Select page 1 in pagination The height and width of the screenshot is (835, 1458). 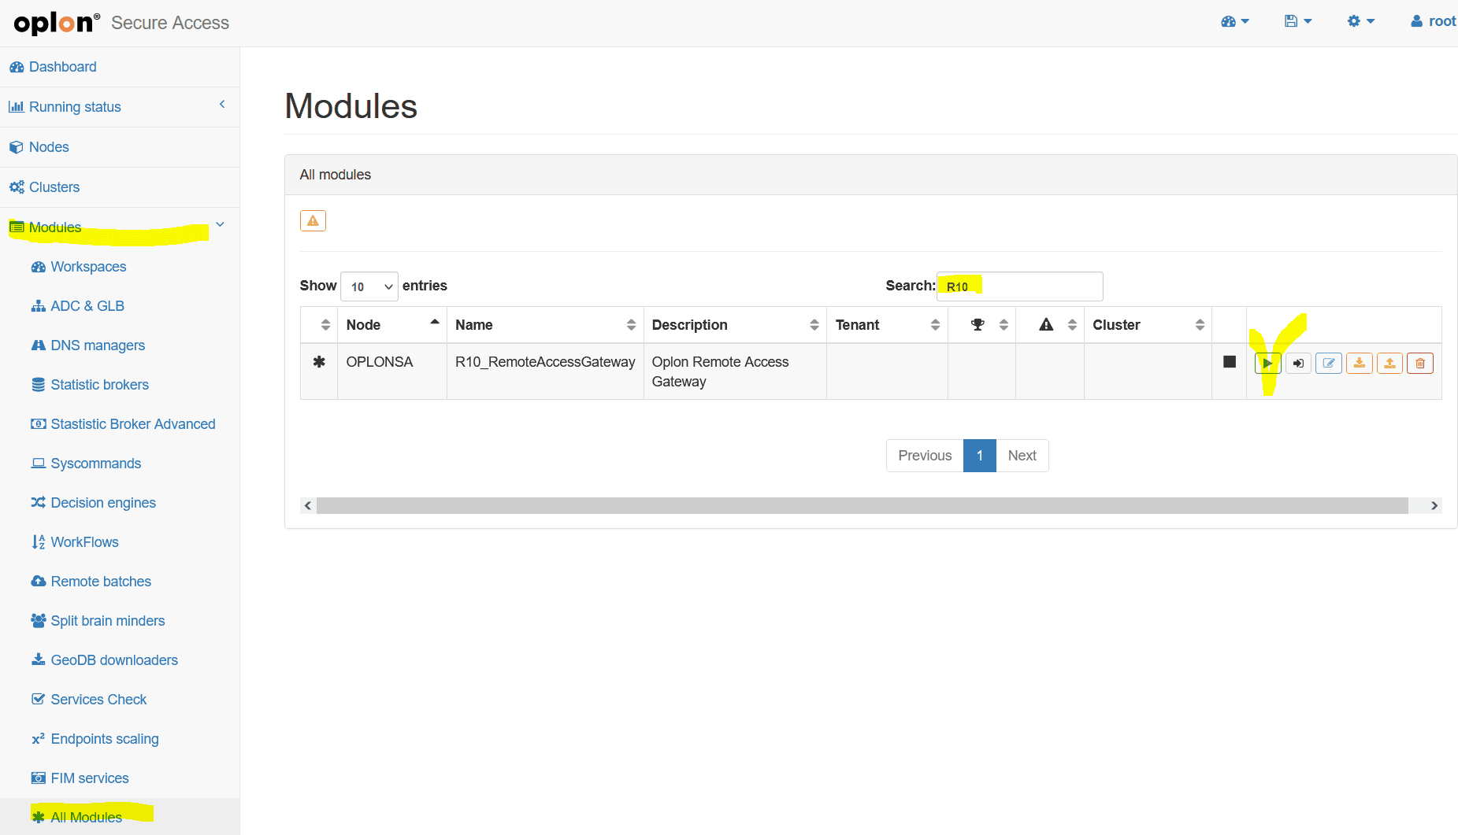pyautogui.click(x=980, y=456)
